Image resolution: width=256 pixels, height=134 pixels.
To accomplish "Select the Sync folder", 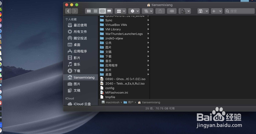I will pos(124,20).
